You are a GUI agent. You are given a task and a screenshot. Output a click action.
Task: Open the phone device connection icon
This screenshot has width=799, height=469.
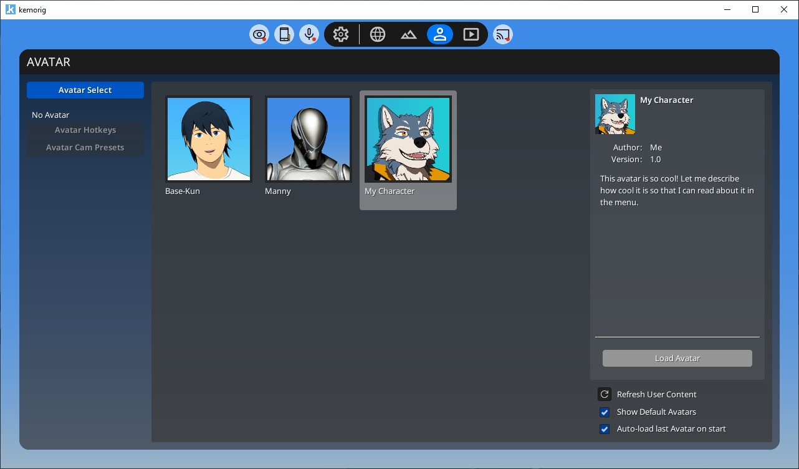(x=284, y=34)
